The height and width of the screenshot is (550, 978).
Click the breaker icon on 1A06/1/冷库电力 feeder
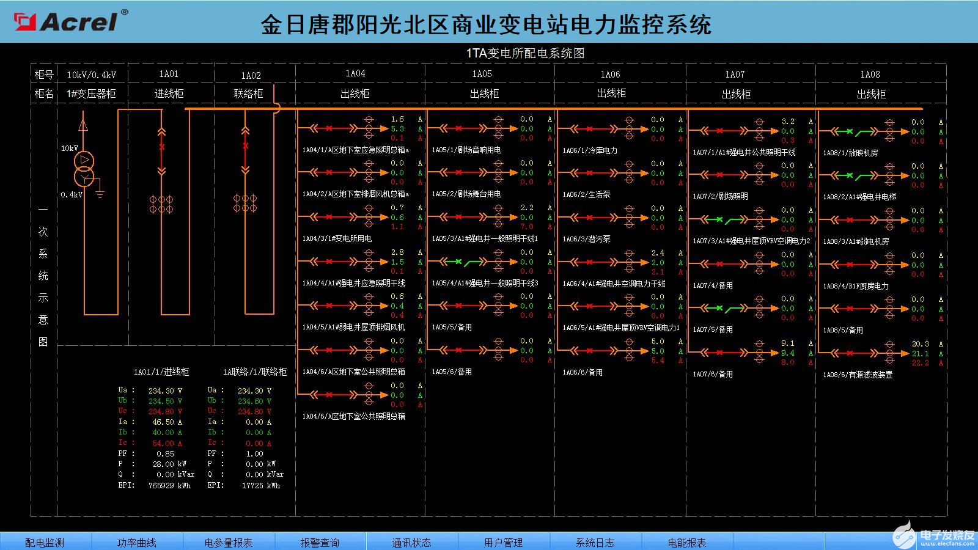pos(589,128)
